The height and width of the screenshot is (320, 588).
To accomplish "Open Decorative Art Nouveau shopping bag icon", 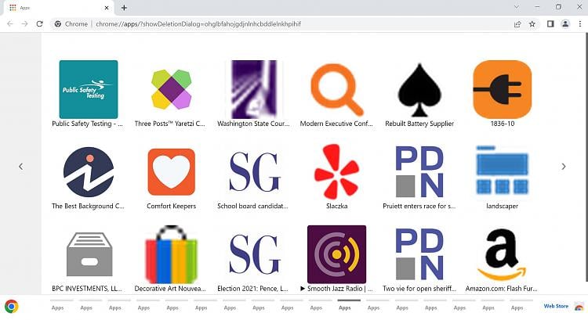I will point(172,254).
